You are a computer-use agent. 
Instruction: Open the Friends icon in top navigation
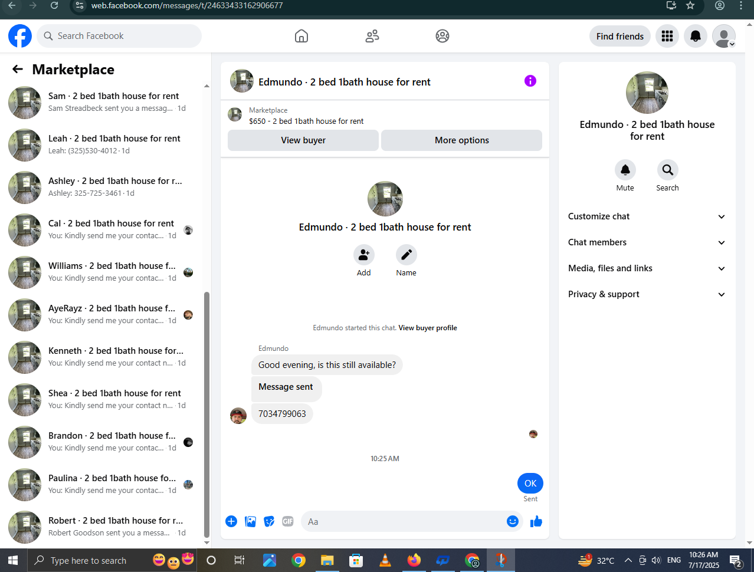point(372,36)
